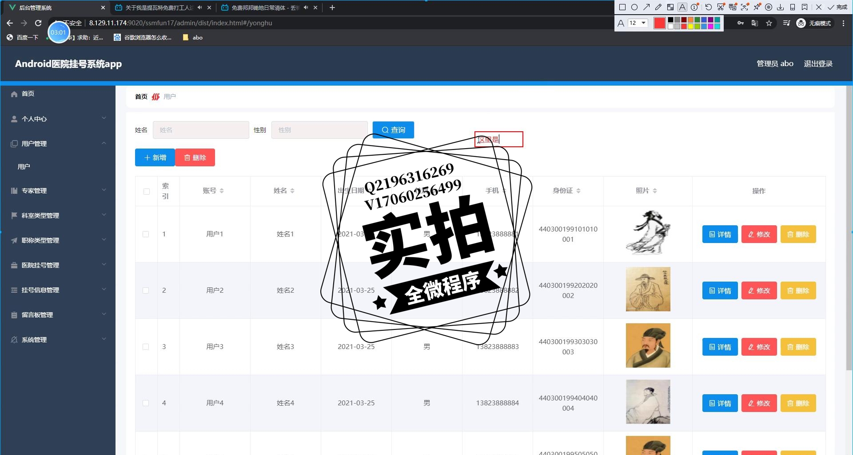
Task: Click 退出登录 to log out
Action: coord(818,64)
